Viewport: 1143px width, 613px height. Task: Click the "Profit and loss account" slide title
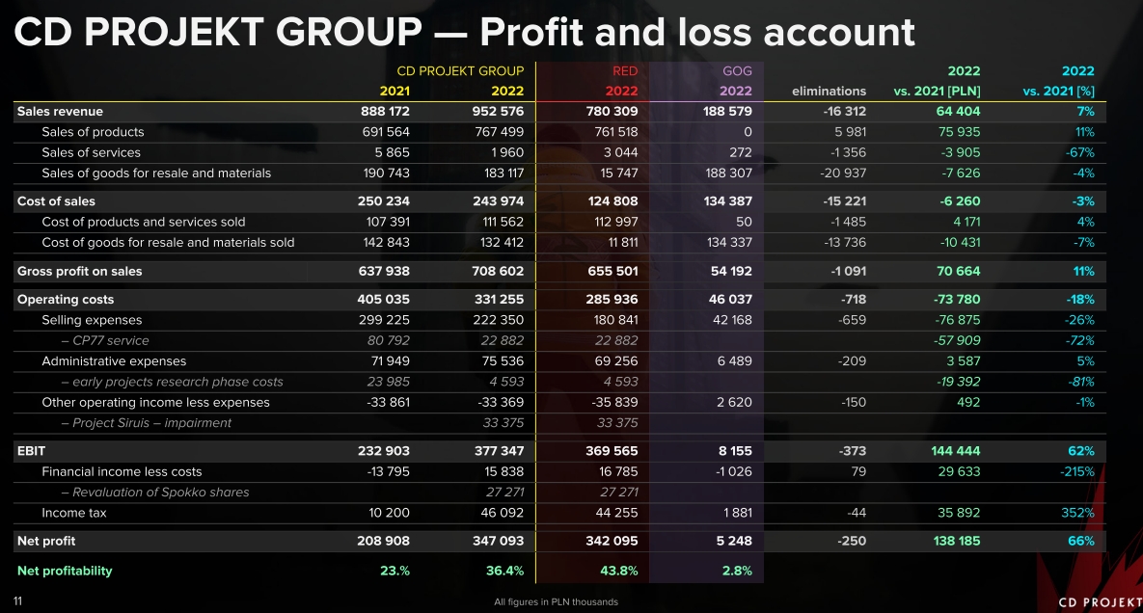463,33
